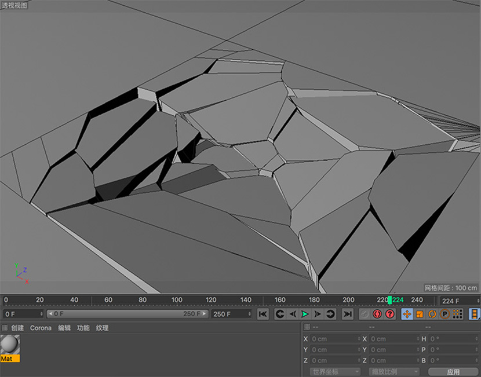
Task: Open keyframe selection question-mark icon
Action: tap(389, 314)
